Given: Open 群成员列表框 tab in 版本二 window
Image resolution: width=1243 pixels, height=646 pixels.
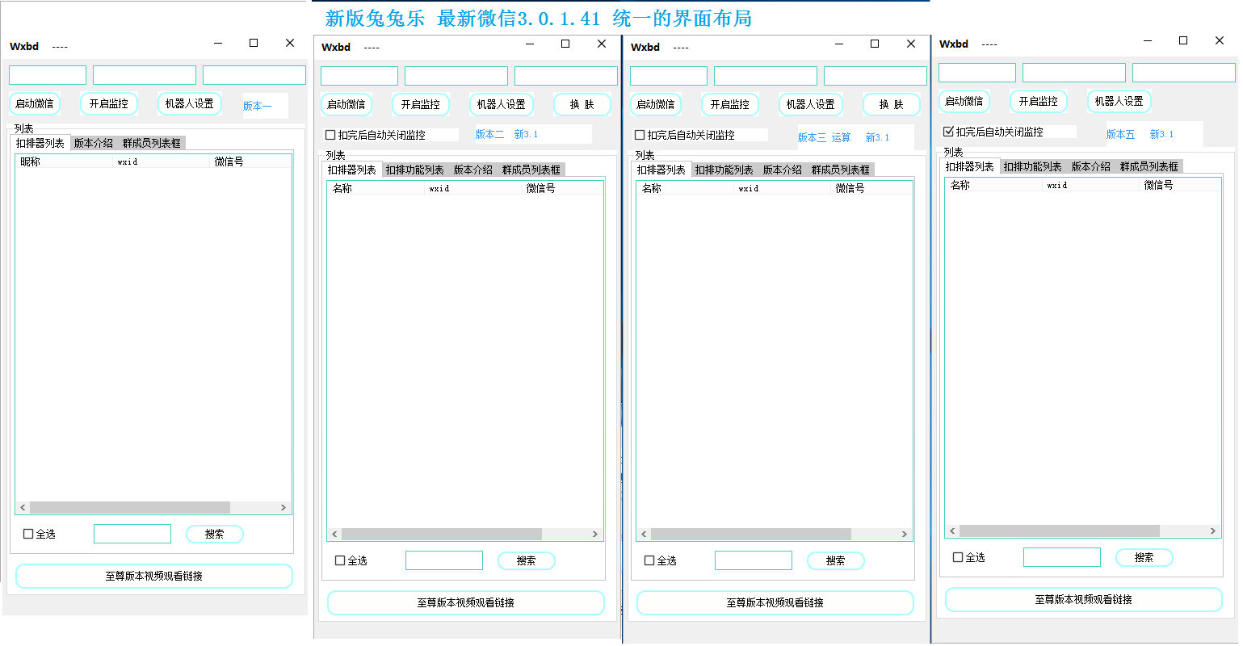Looking at the screenshot, I should [531, 170].
